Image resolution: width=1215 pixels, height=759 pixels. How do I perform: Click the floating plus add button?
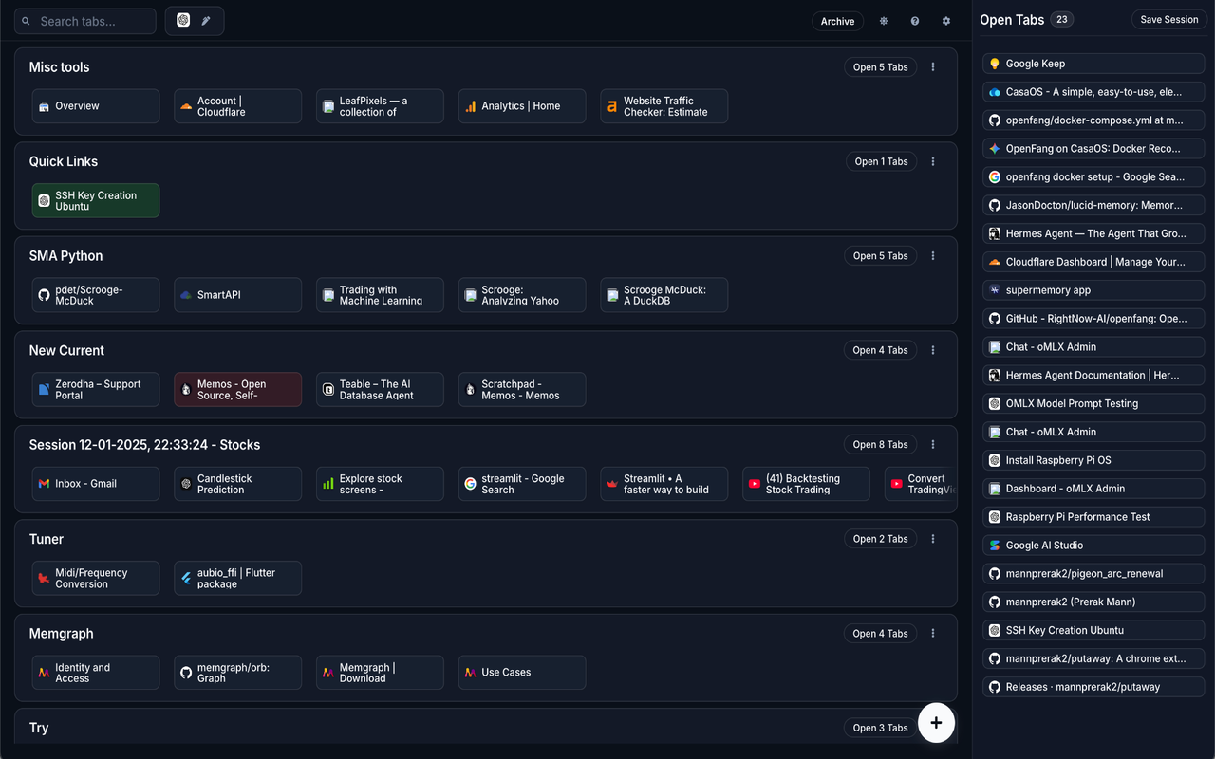point(936,723)
